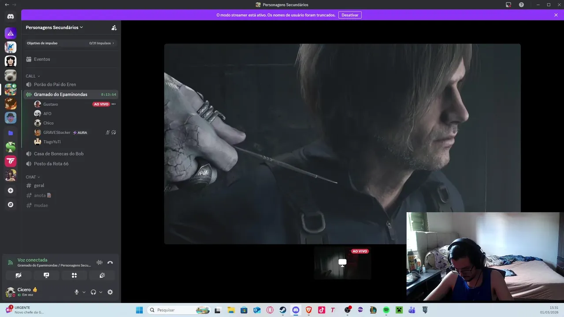Image resolution: width=564 pixels, height=317 pixels.
Task: Open Minecraft creeper icon in taskbar
Action: click(399, 310)
